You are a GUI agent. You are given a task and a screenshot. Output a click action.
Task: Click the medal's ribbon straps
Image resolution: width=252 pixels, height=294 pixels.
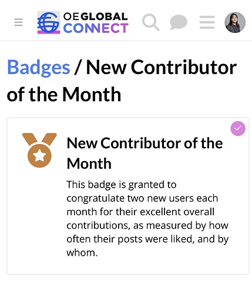pos(39,139)
